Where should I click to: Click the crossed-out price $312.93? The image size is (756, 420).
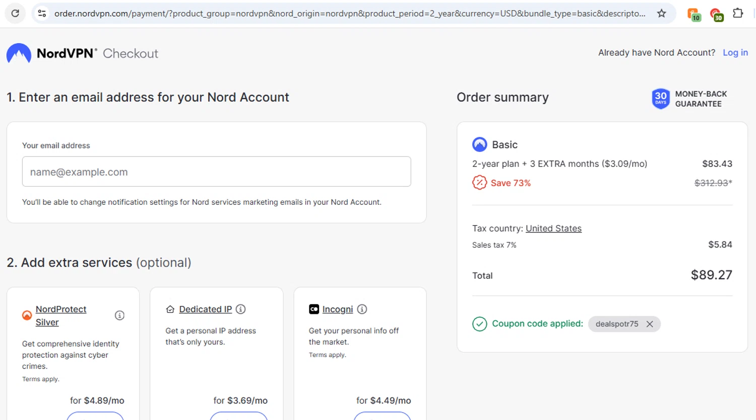coord(713,183)
